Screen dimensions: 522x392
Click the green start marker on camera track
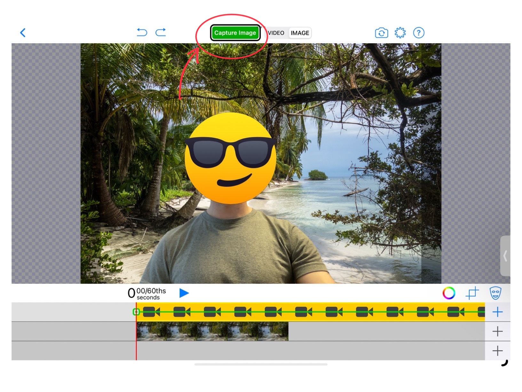coord(136,312)
